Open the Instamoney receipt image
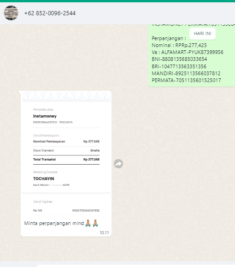 [x=66, y=154]
